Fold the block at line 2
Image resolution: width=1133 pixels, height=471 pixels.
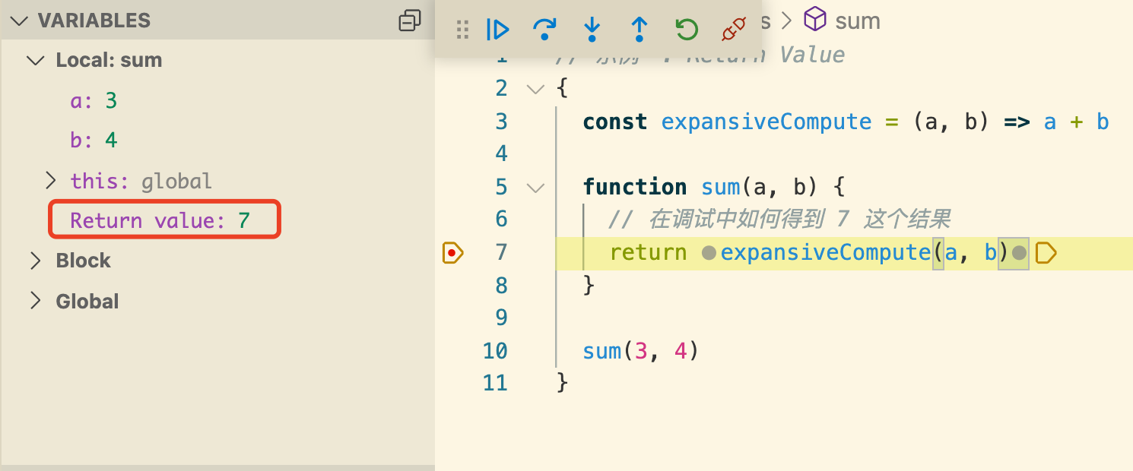pos(536,89)
